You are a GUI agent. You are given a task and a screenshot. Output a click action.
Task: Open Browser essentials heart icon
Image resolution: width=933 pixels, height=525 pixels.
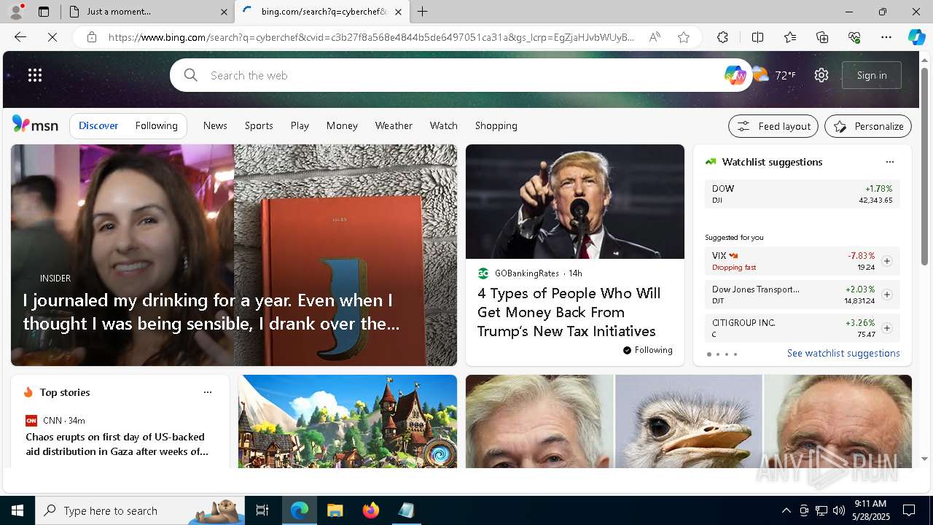pos(854,37)
